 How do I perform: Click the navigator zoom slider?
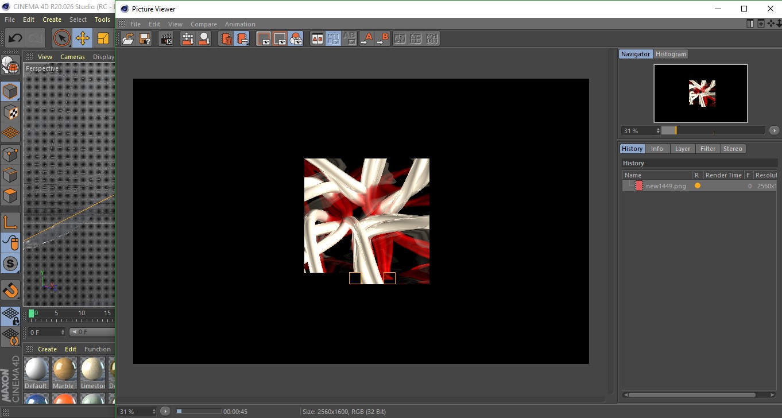click(713, 131)
